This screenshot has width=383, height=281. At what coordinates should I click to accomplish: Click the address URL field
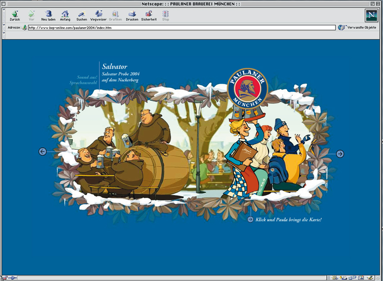tap(182, 28)
